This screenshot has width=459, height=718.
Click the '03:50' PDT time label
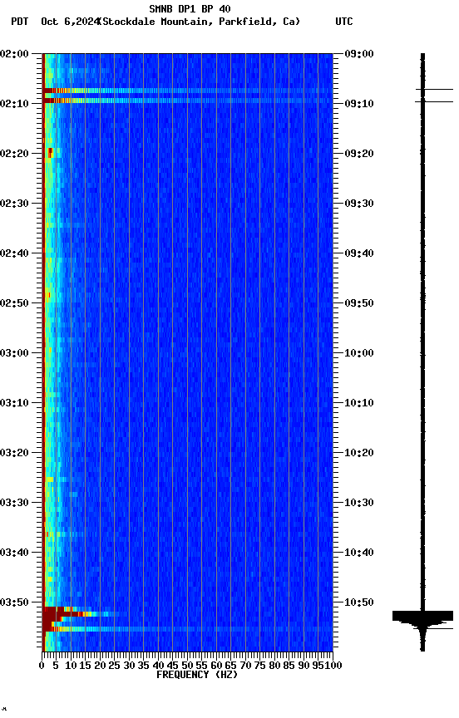click(14, 602)
